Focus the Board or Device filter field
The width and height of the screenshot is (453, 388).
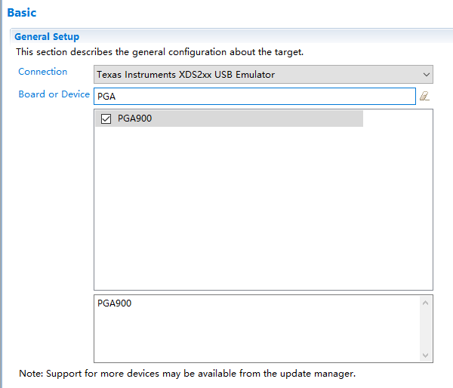click(x=254, y=96)
